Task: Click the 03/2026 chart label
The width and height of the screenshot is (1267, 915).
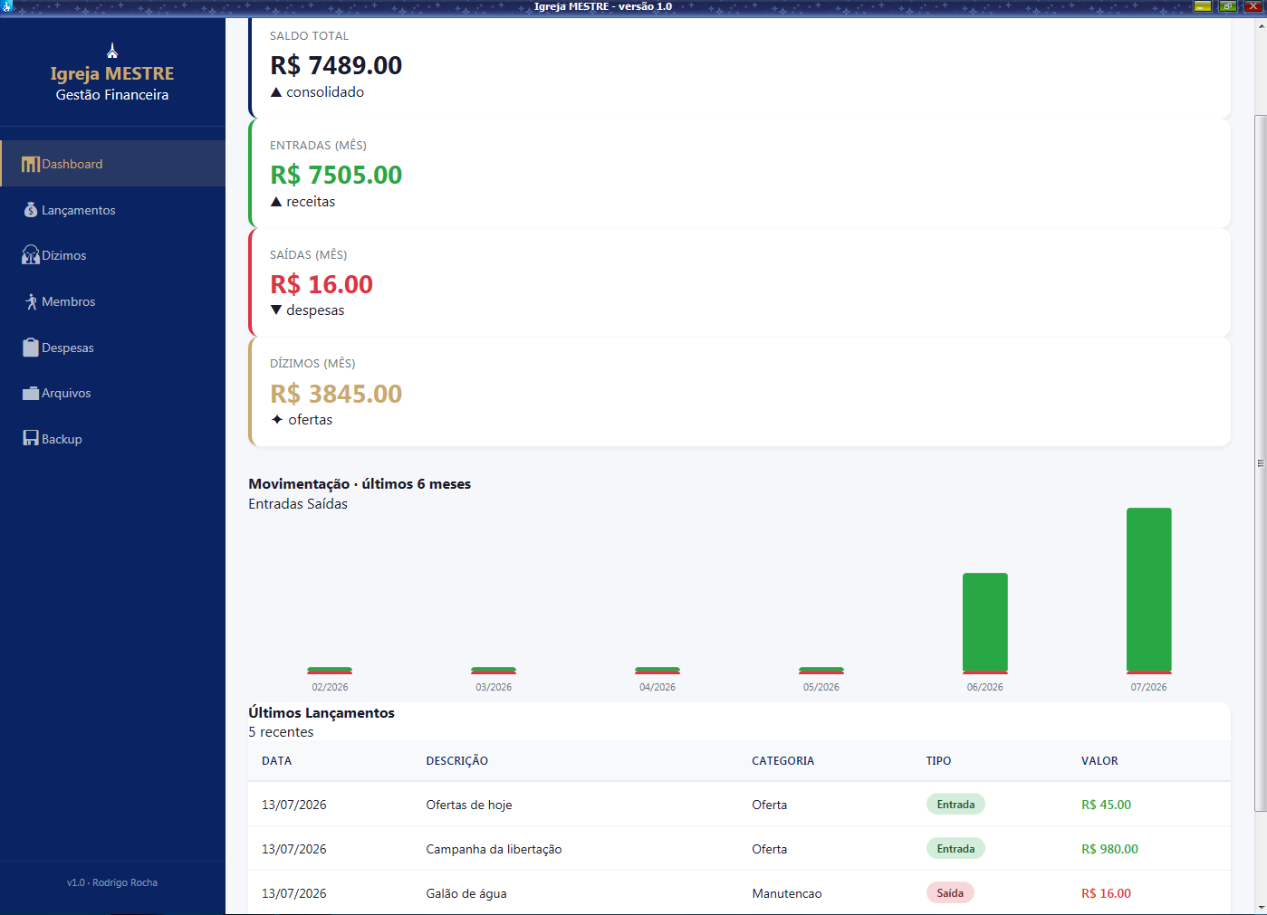Action: point(494,687)
